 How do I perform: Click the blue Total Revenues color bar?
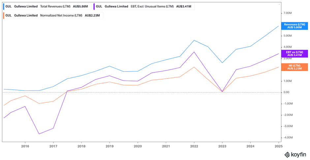pos(4,6)
